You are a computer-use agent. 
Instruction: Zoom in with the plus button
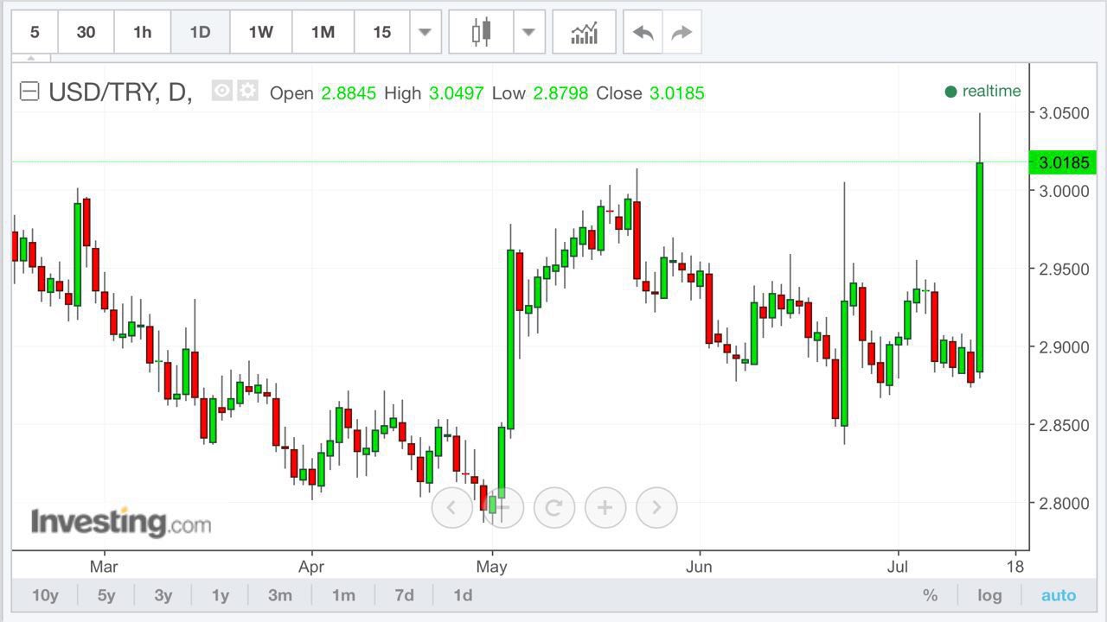tap(605, 507)
